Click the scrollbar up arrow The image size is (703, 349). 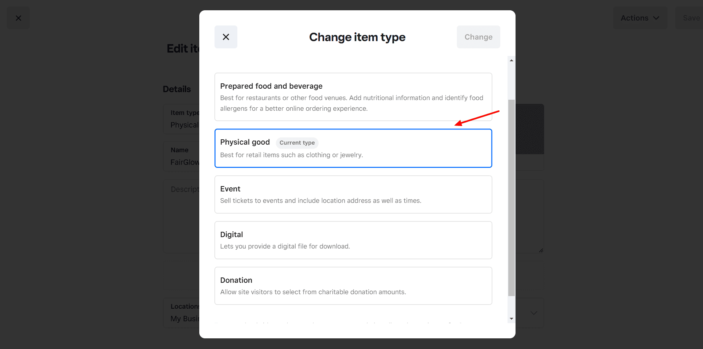pyautogui.click(x=511, y=61)
